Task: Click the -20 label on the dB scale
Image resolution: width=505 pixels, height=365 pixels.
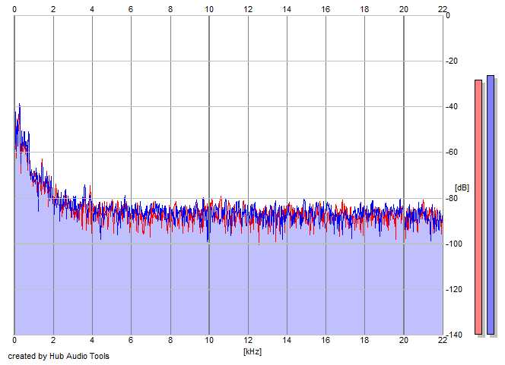Action: tap(452, 61)
